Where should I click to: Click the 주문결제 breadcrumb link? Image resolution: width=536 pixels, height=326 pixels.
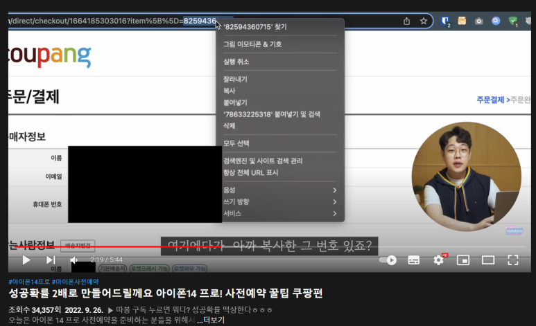coord(490,100)
